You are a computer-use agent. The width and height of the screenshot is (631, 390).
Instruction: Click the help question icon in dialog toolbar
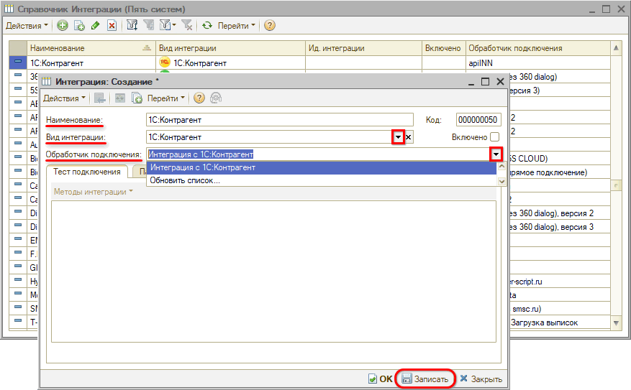[199, 98]
